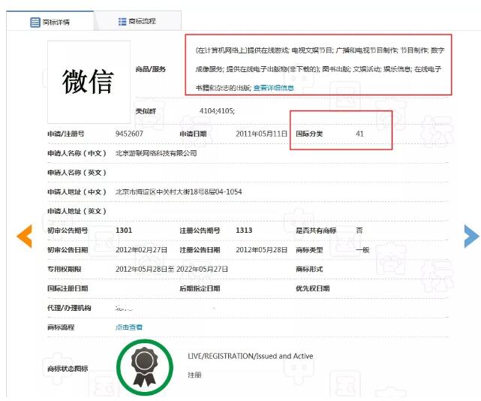Select registration announcement issue 1313
The height and width of the screenshot is (401, 481).
[x=244, y=231]
